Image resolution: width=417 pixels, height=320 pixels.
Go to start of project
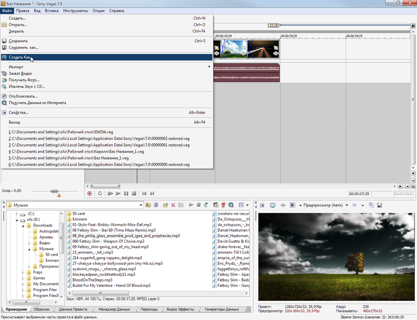tap(144, 194)
